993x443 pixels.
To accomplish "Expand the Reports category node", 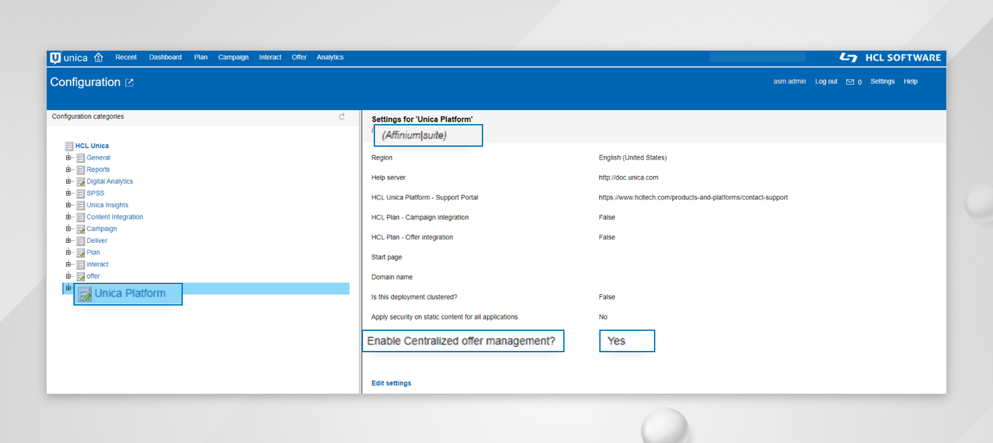I will pos(68,169).
